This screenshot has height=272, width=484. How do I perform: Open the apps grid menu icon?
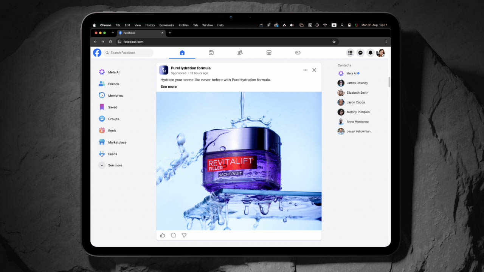tap(351, 53)
